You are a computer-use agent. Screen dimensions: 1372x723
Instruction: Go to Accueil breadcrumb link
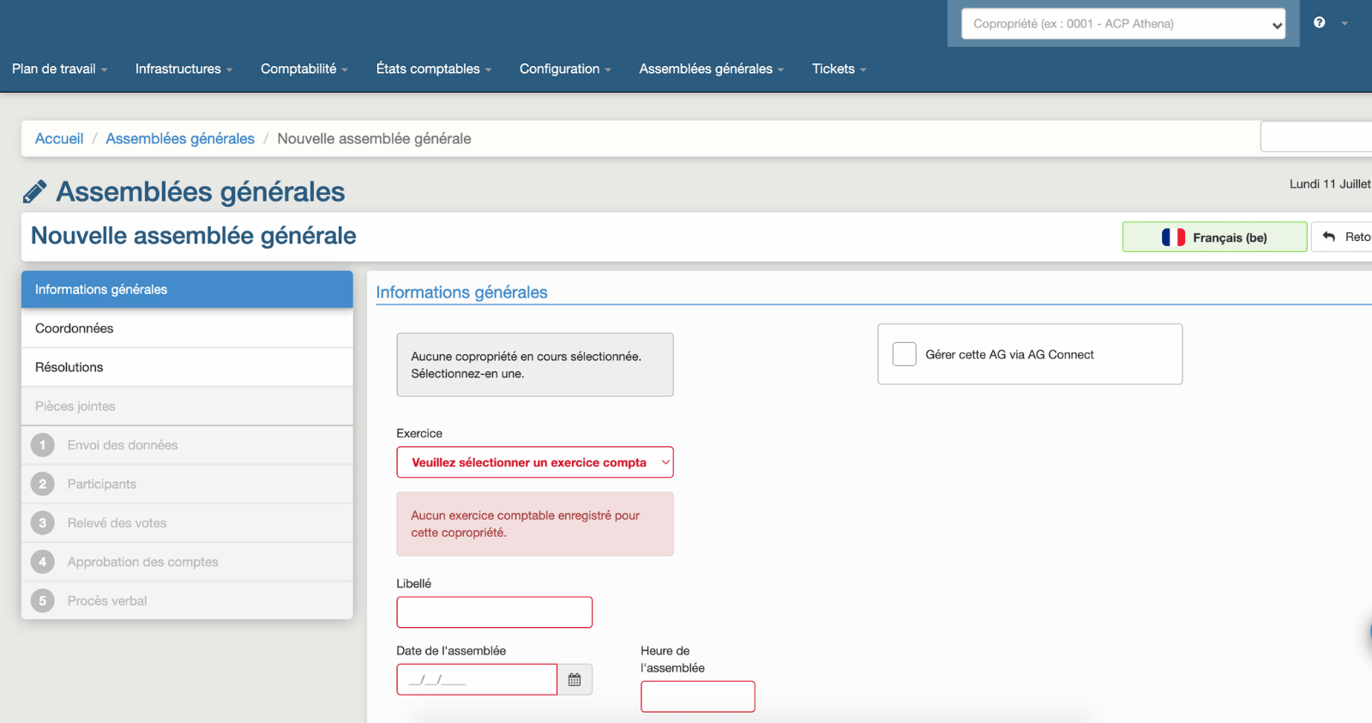[59, 139]
